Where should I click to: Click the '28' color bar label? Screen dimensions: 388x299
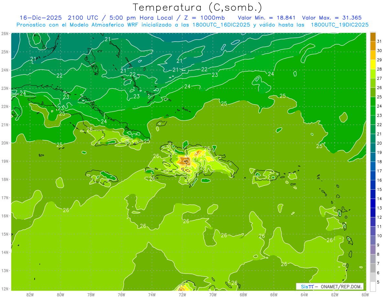[379, 69]
